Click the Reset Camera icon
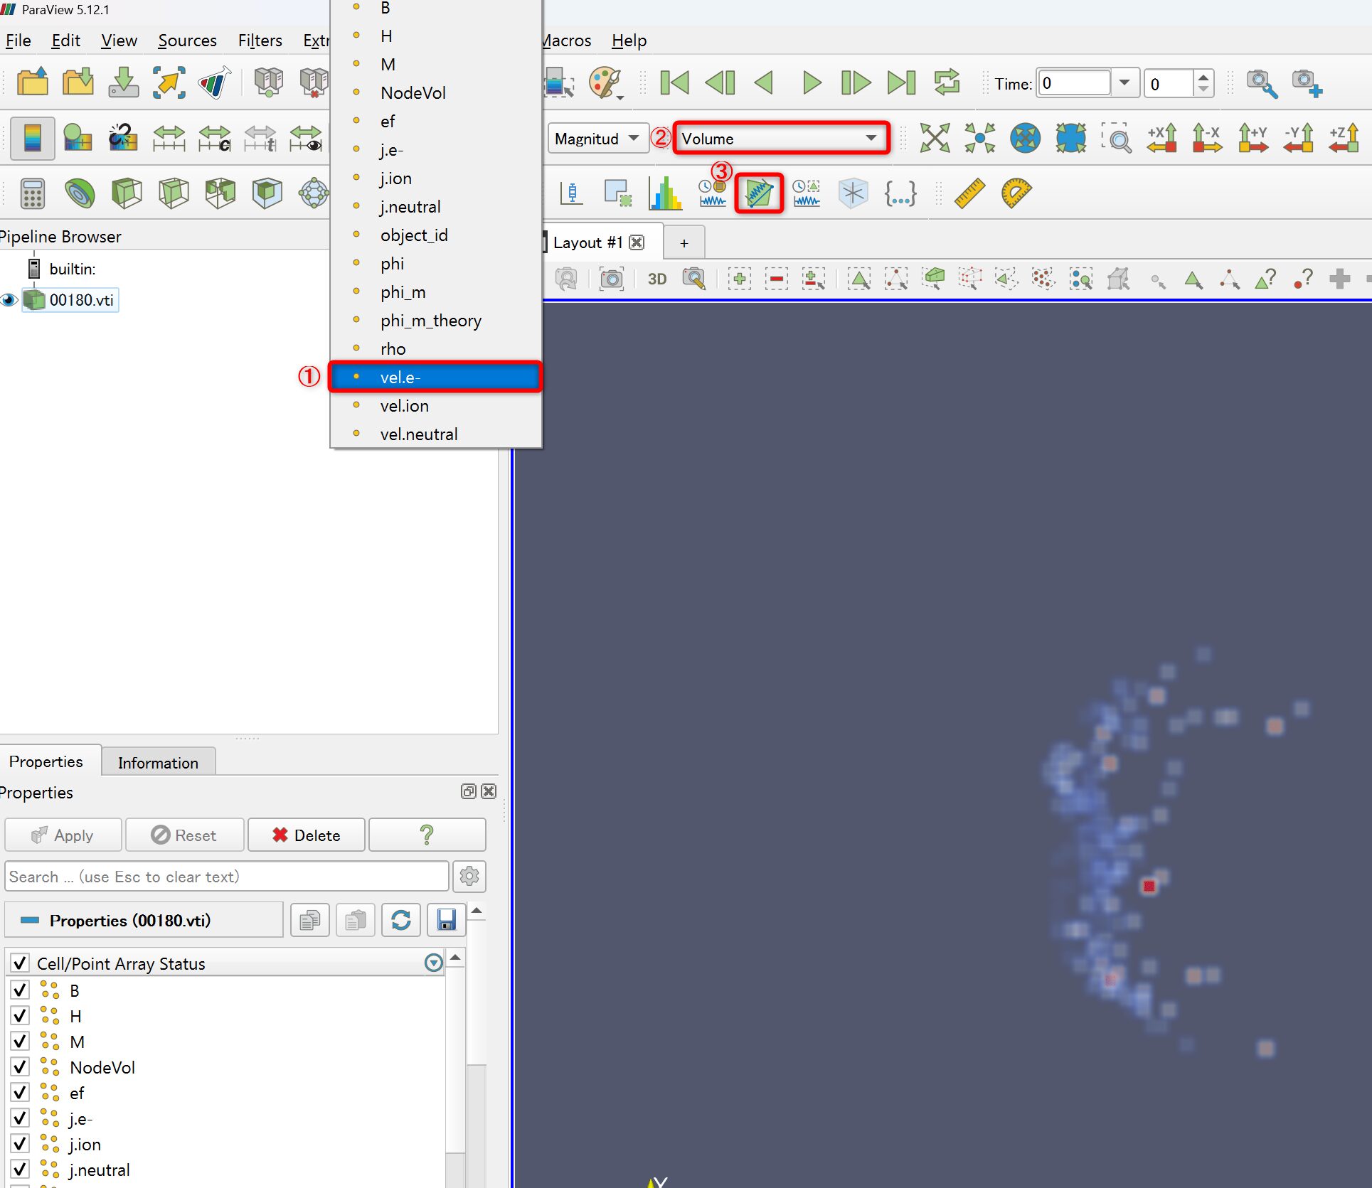The image size is (1372, 1188). 934,138
